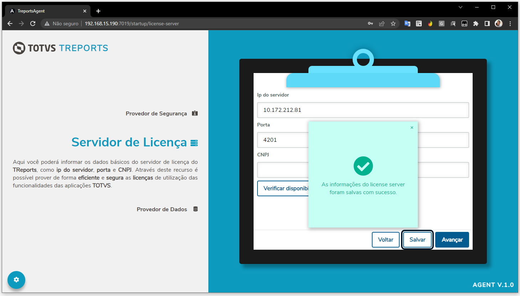Screen dimensions: 520x296
Task: Focus the Porta input field
Action: [x=283, y=140]
